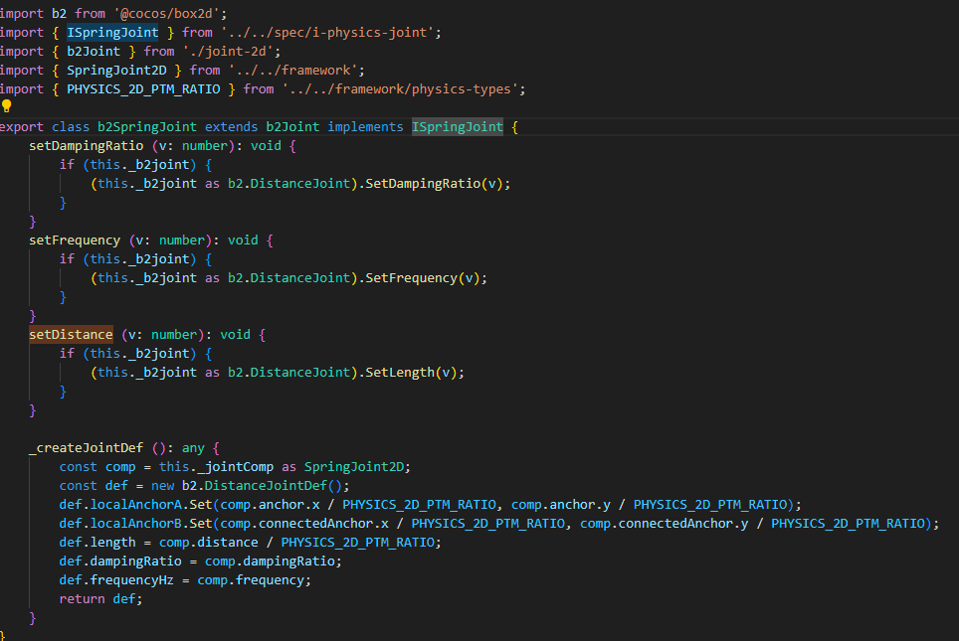Click the 'new' keyword
Image resolution: width=959 pixels, height=641 pixels.
coord(163,486)
